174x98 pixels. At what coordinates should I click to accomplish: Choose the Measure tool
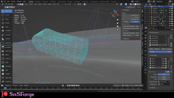click(x=7, y=39)
